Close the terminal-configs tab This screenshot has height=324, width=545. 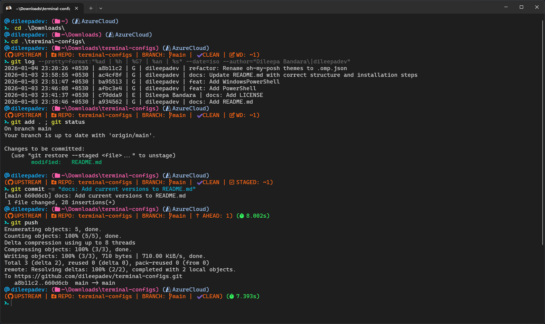coord(77,8)
